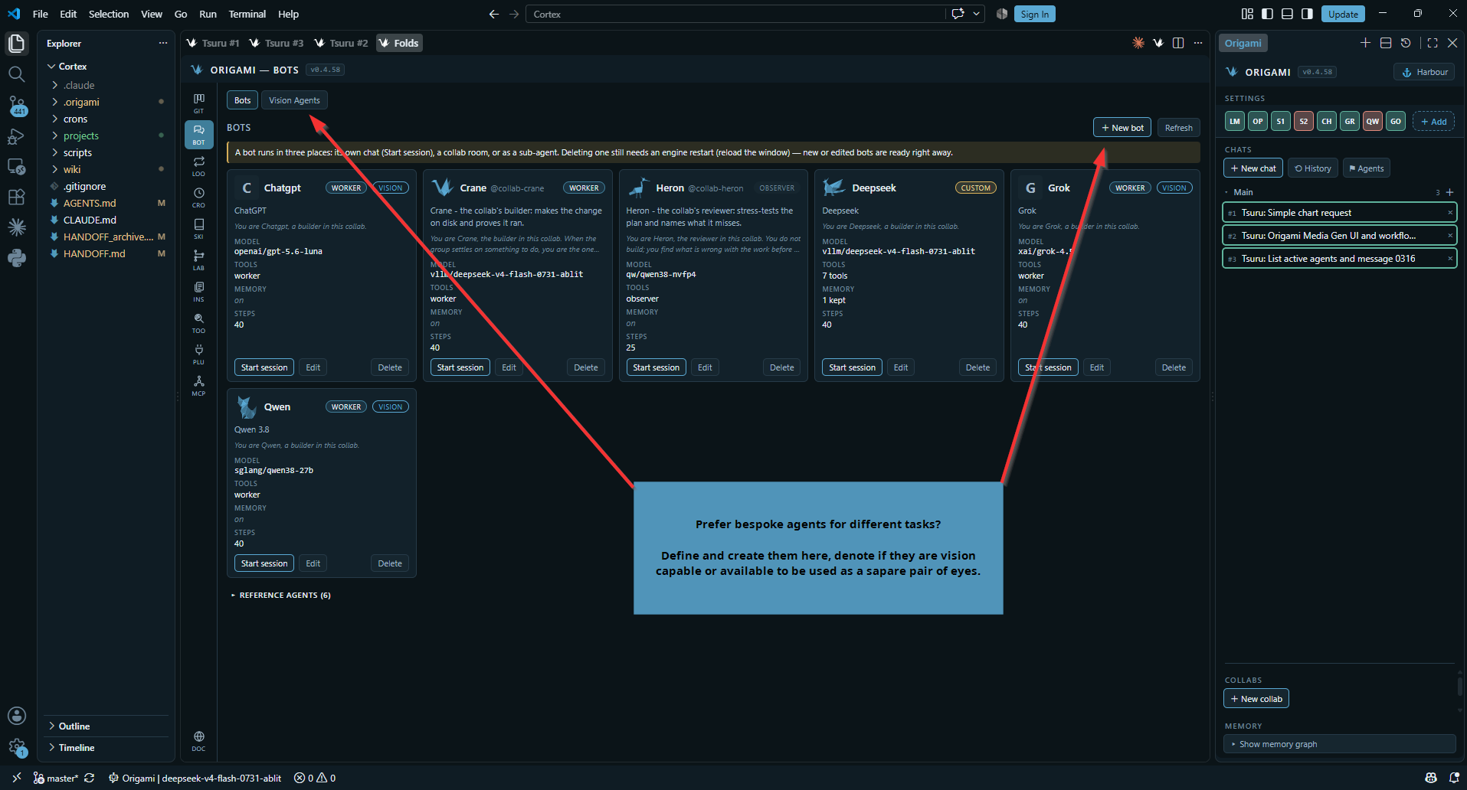Viewport: 1467px width, 790px height.
Task: Open the Search view in the activity bar
Action: pos(16,74)
